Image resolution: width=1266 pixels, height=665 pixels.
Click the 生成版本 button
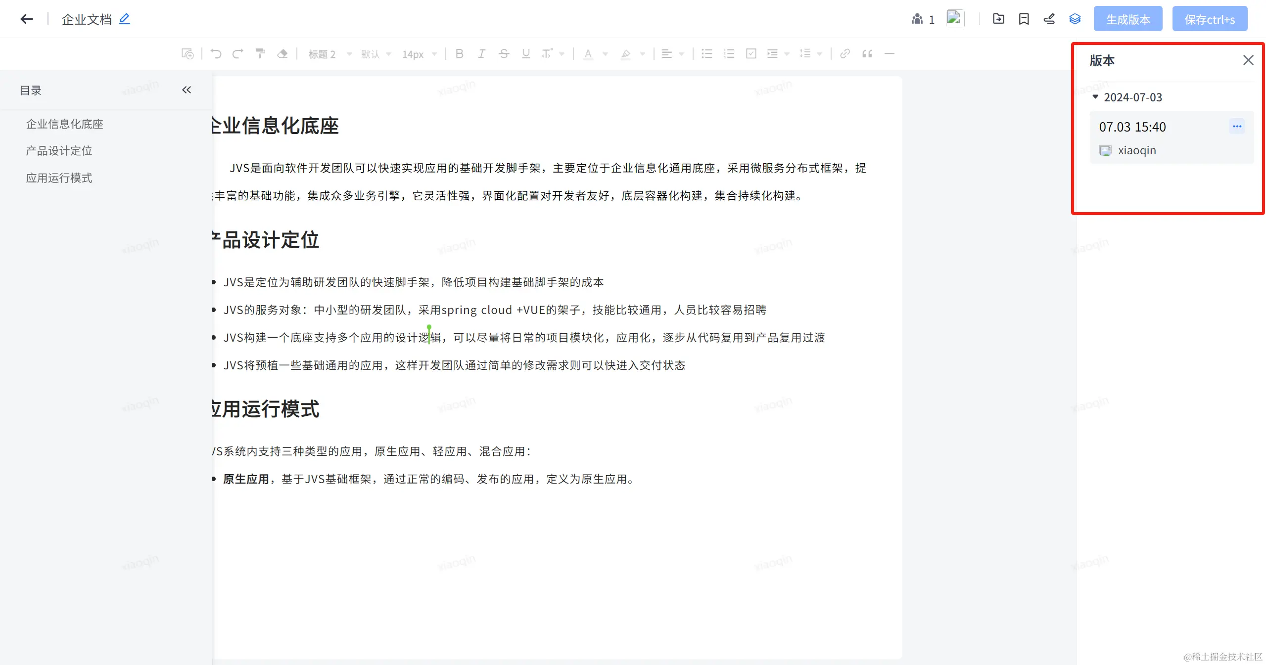coord(1127,19)
